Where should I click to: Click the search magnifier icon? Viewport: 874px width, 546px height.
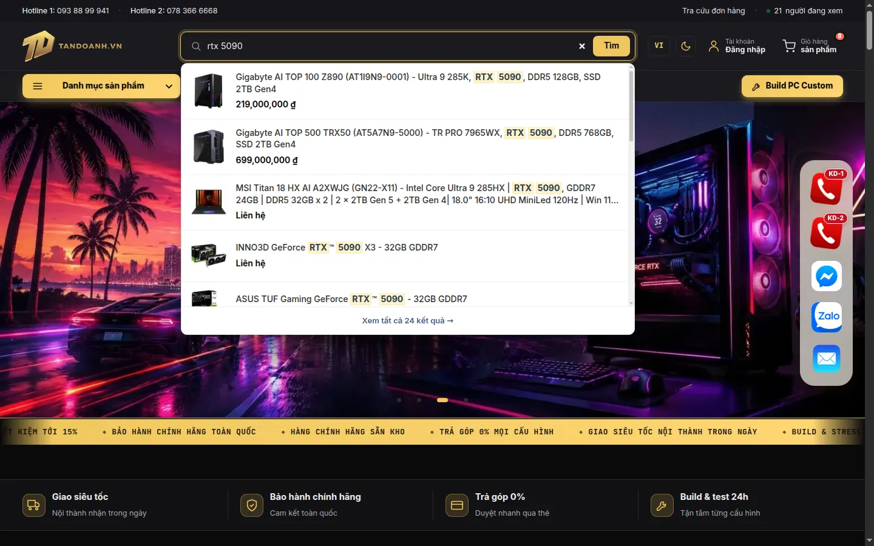tap(196, 46)
